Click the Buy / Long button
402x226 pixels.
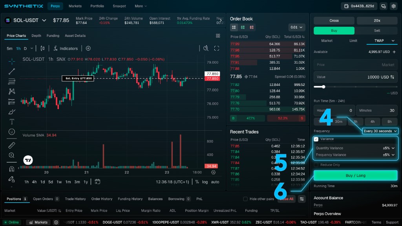tap(356, 175)
